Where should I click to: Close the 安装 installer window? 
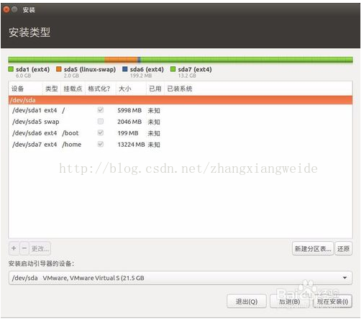tap(6, 9)
